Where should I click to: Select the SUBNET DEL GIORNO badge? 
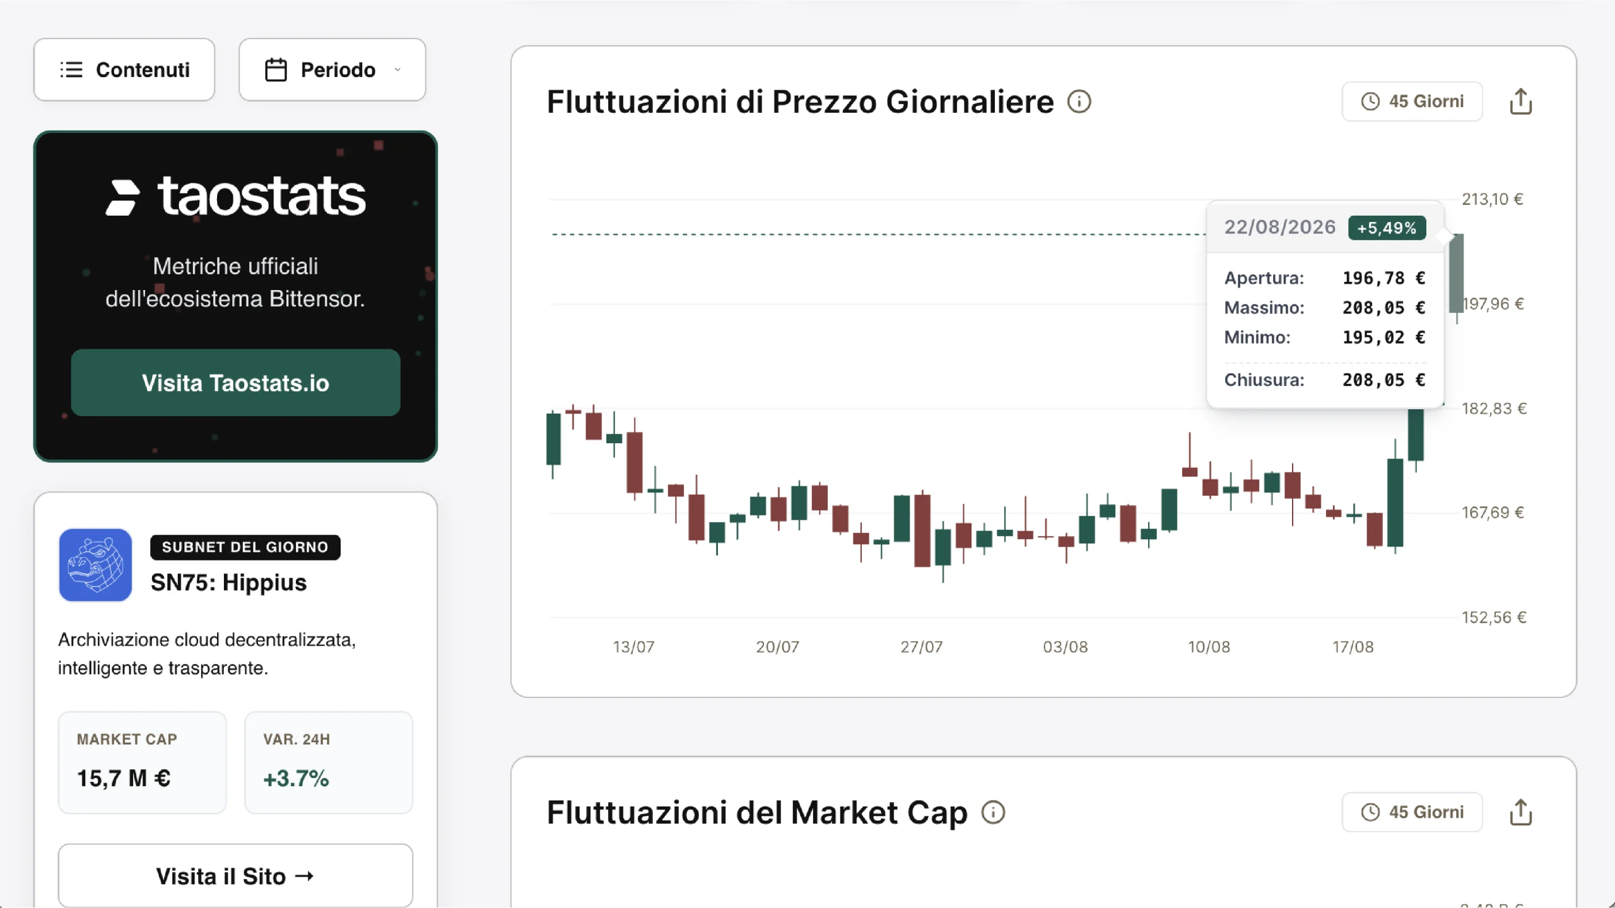coord(245,547)
